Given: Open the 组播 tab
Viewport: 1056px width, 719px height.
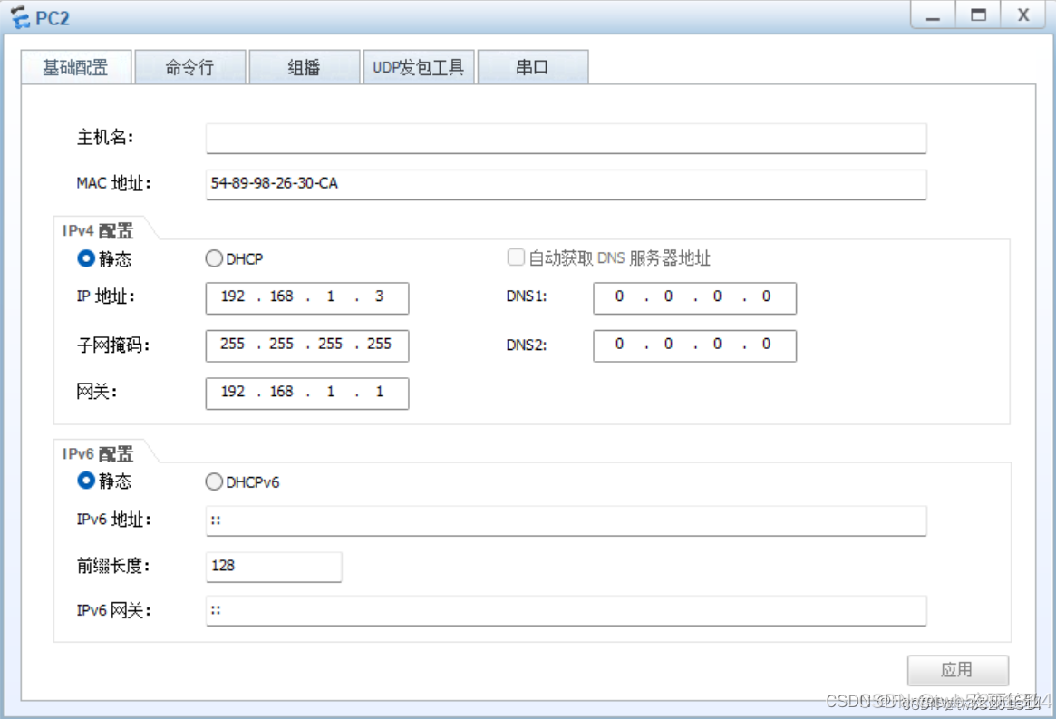Looking at the screenshot, I should pos(304,67).
